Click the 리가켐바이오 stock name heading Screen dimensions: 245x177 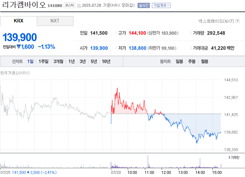[x=24, y=5]
